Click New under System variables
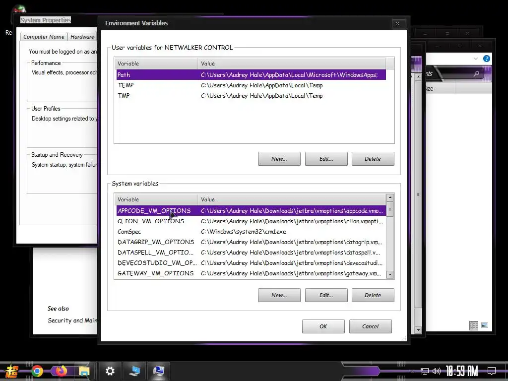The height and width of the screenshot is (381, 508). click(x=279, y=295)
